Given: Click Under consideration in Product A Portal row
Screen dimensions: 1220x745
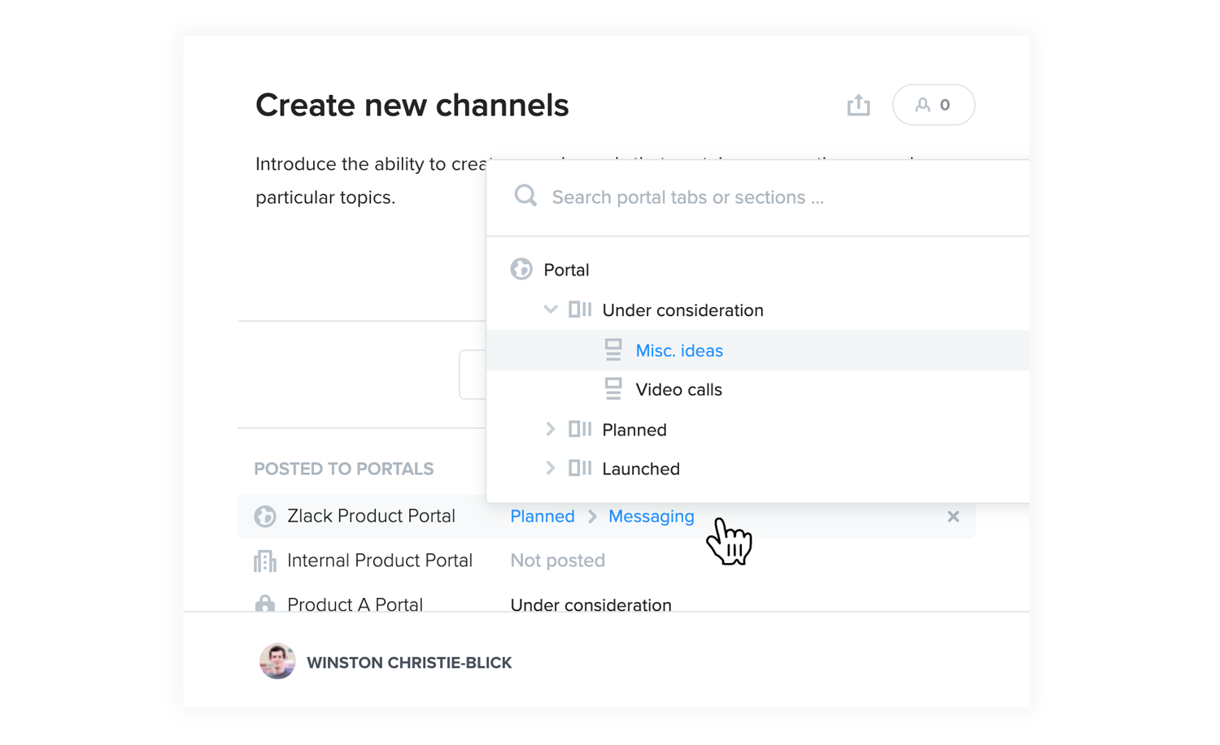Looking at the screenshot, I should tap(590, 604).
